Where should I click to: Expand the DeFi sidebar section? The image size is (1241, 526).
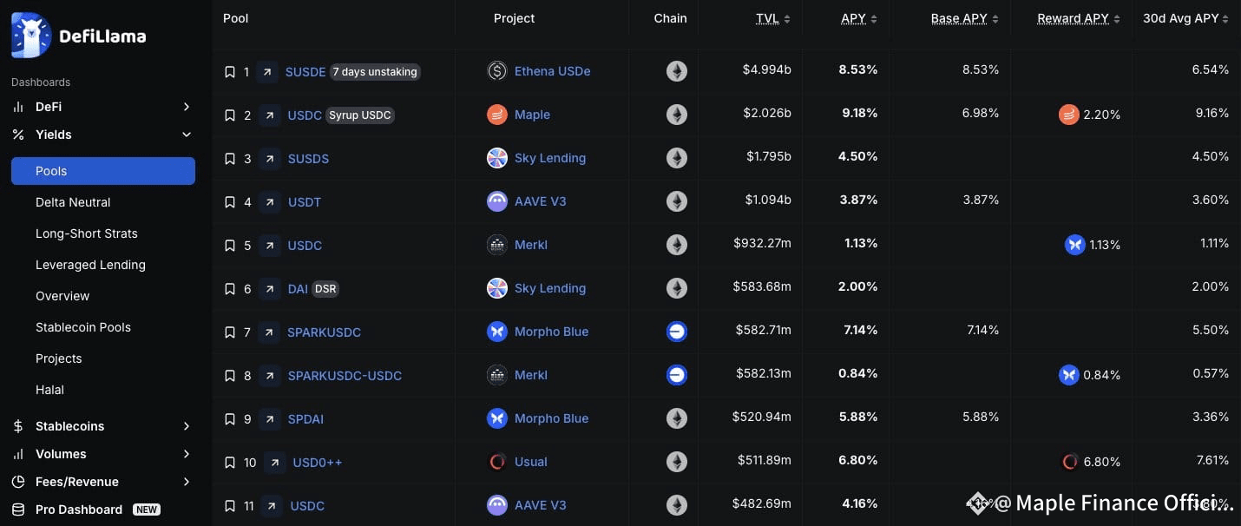coord(186,107)
